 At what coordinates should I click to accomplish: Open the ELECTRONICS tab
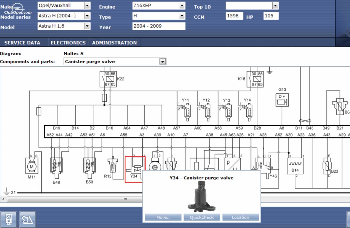(68, 43)
